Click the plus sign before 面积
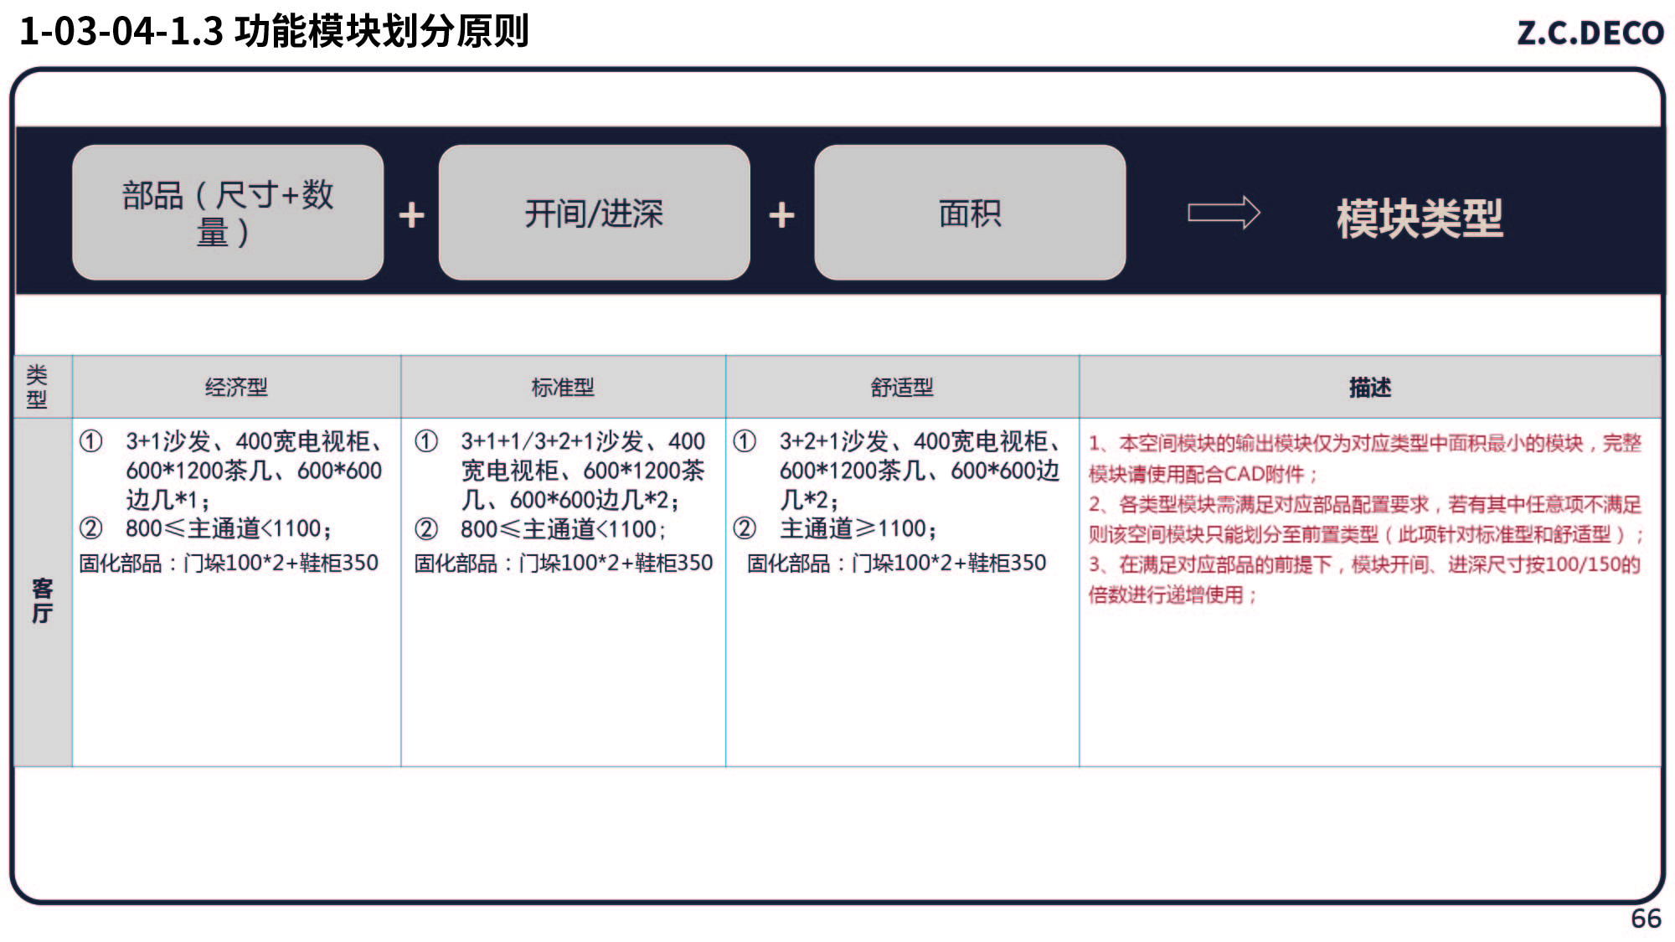Image resolution: width=1675 pixels, height=942 pixels. 781,215
